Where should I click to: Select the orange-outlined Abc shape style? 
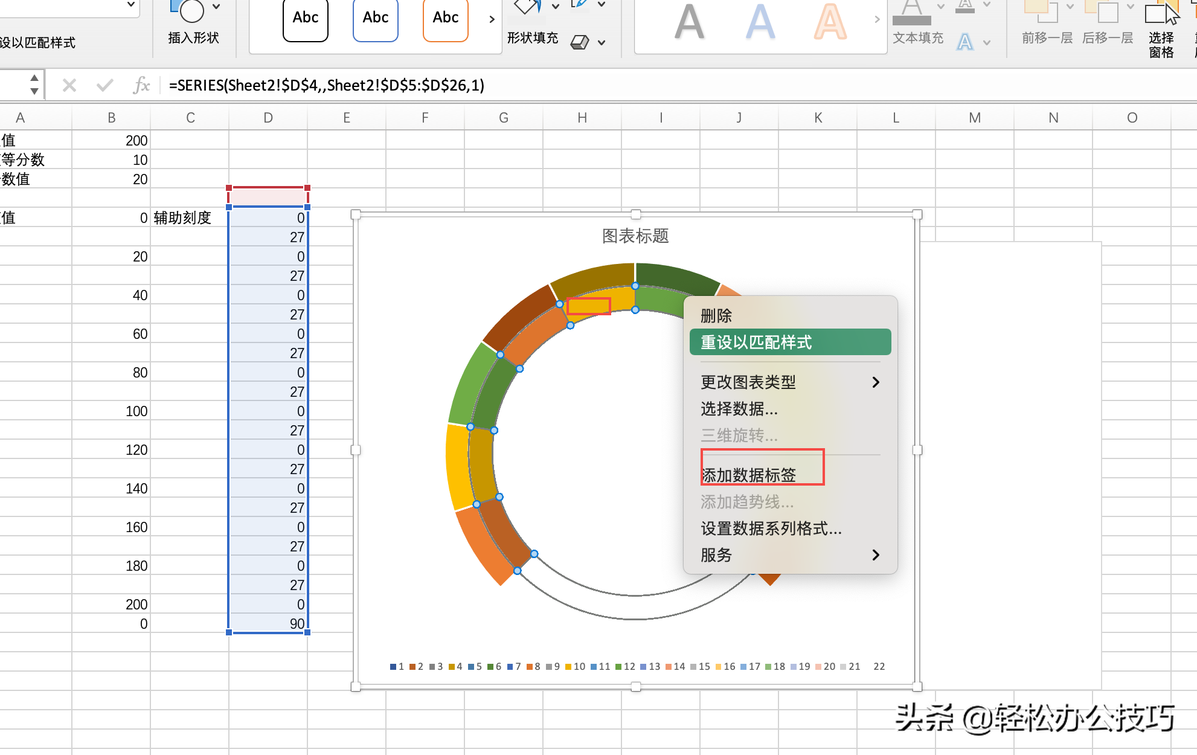click(x=445, y=19)
